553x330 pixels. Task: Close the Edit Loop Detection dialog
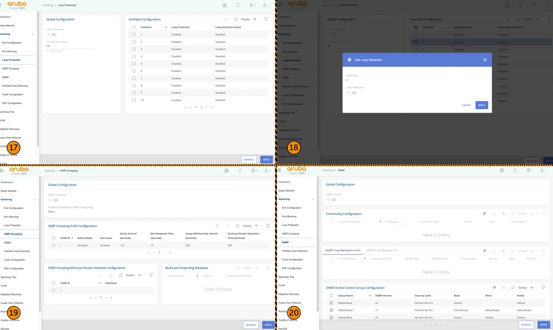pyautogui.click(x=485, y=60)
